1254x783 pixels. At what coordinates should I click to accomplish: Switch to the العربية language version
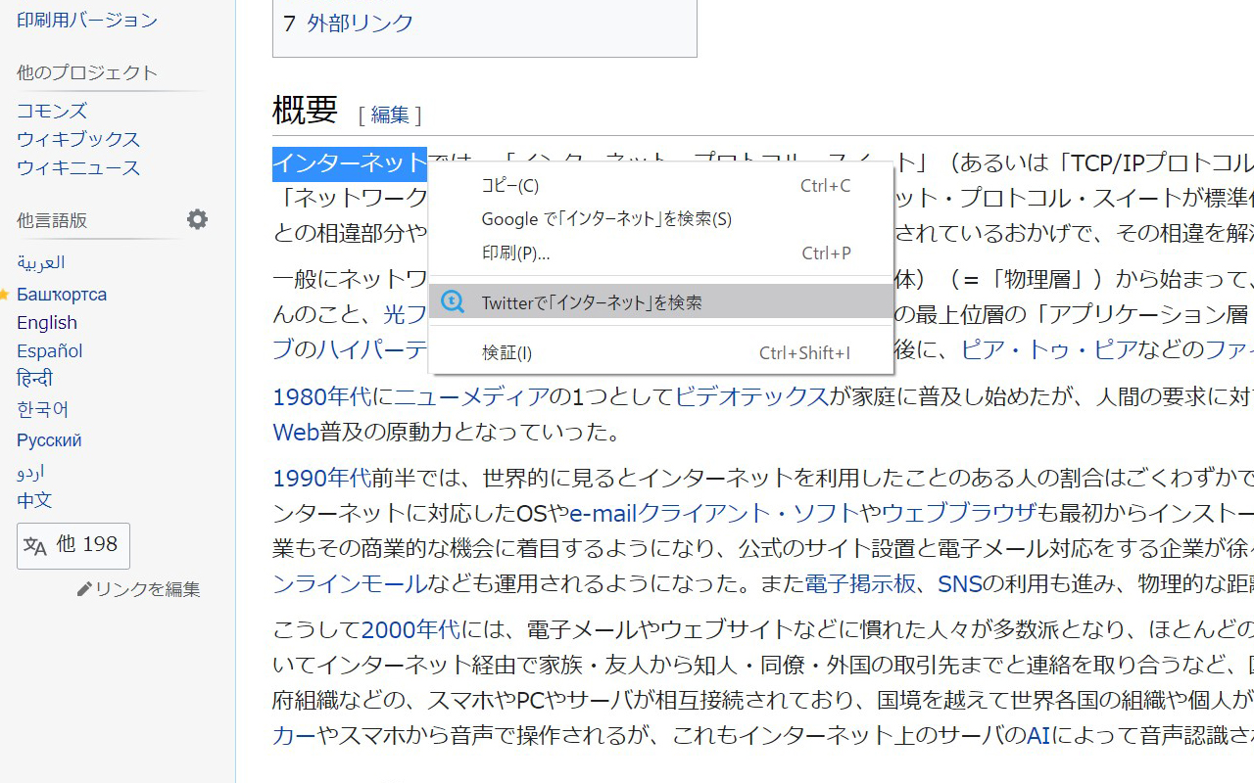(x=41, y=262)
